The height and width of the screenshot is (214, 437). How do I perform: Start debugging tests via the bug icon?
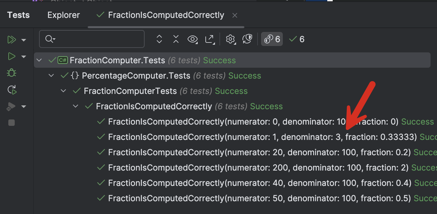click(x=11, y=73)
